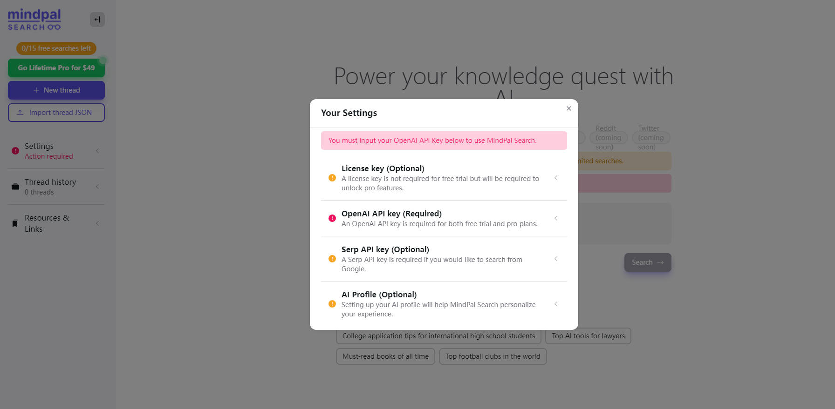Start a New thread
Screen dimensions: 835x409
56,90
